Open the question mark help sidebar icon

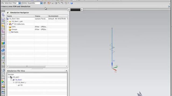coord(3,63)
